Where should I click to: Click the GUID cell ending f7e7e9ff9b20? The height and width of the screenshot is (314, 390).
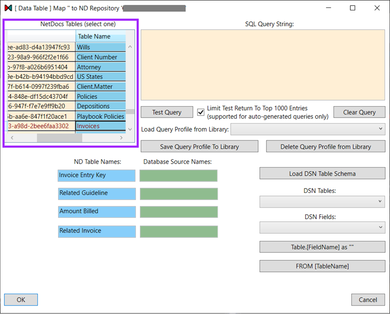[x=41, y=106]
